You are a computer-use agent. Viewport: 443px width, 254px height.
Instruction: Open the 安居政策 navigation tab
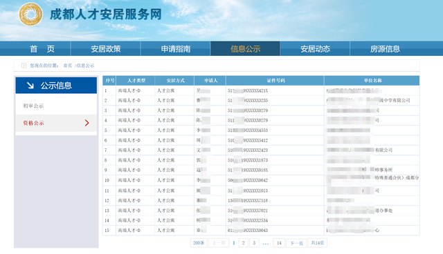pyautogui.click(x=106, y=49)
